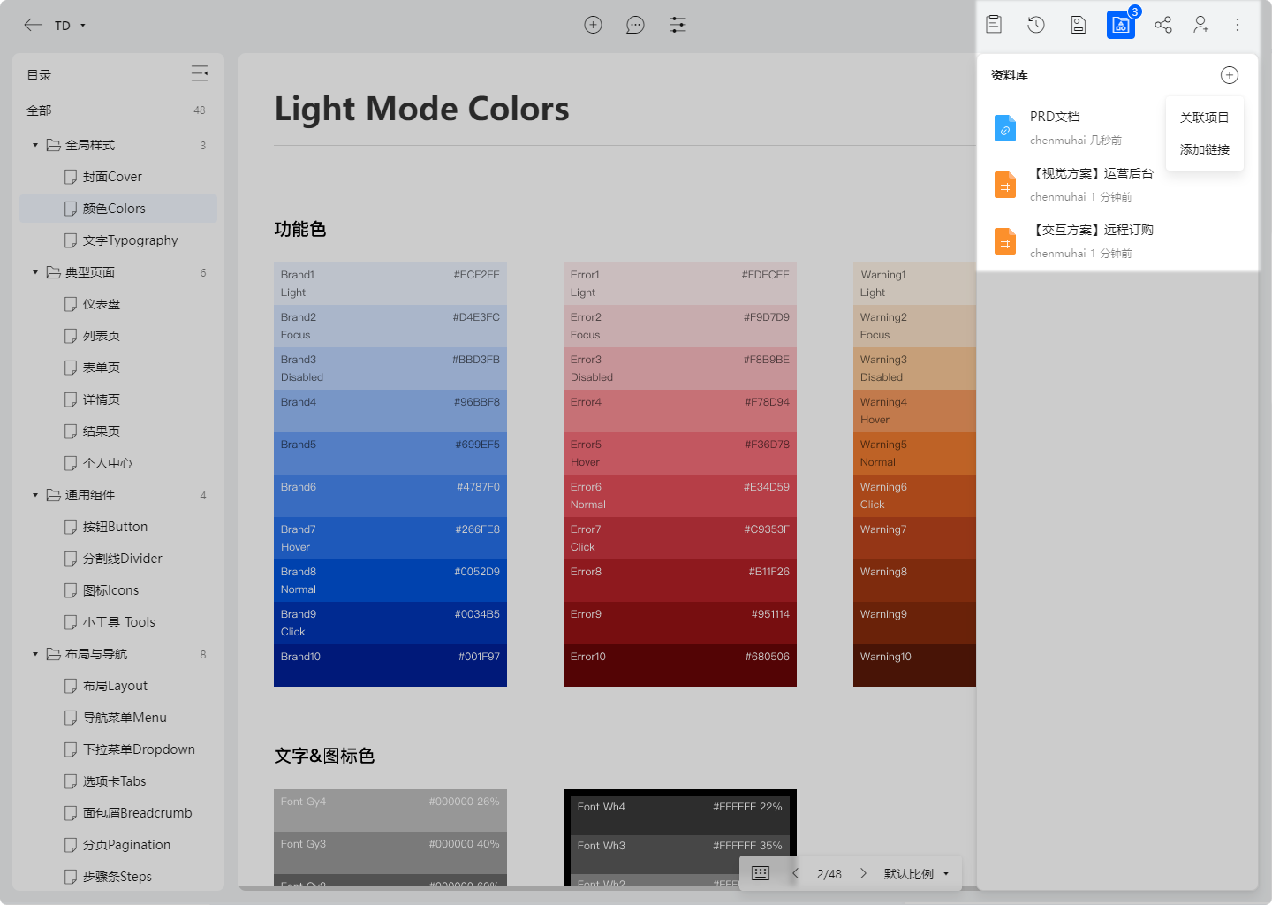Click the Font Gy4 #000000 26% swatch
Viewport: 1272px width, 905px height.
[390, 810]
